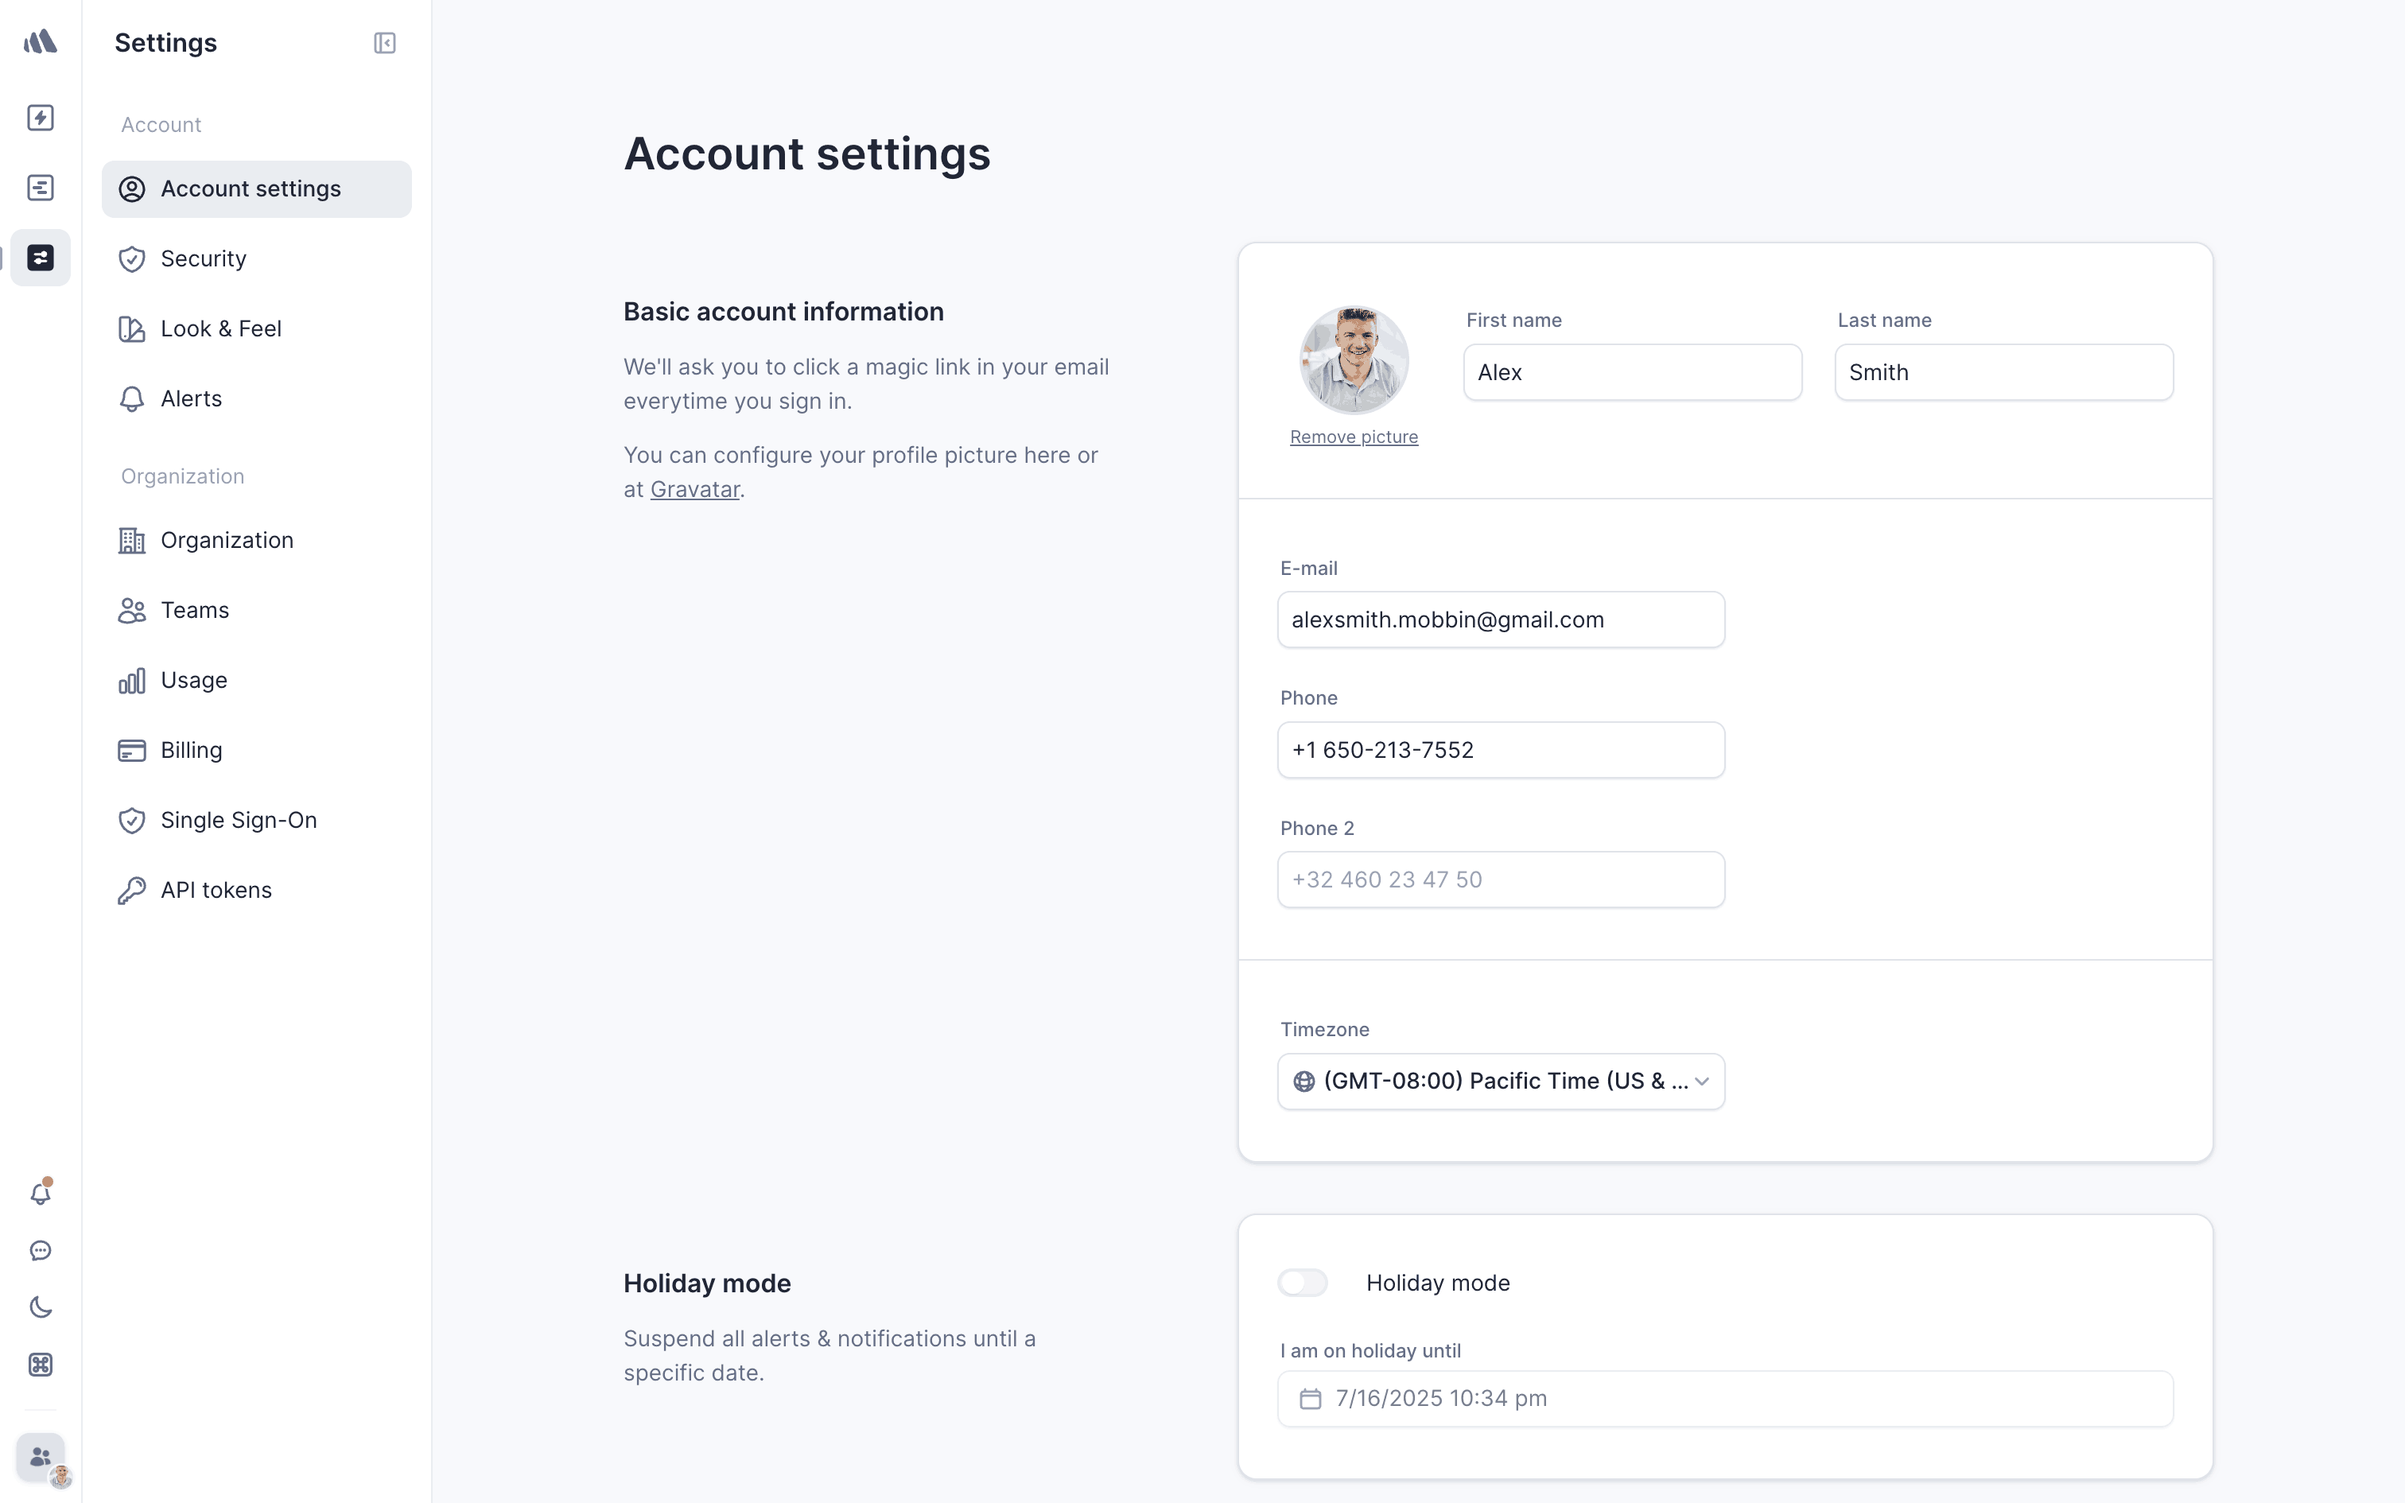Image resolution: width=2405 pixels, height=1503 pixels.
Task: Open the chat bubble support icon
Action: pos(41,1250)
